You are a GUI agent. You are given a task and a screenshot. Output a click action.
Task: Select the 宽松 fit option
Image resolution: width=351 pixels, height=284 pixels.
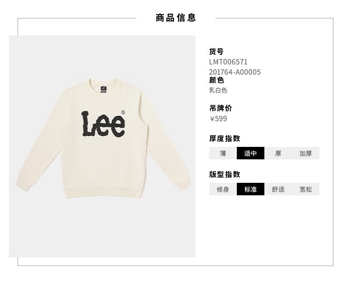306,189
